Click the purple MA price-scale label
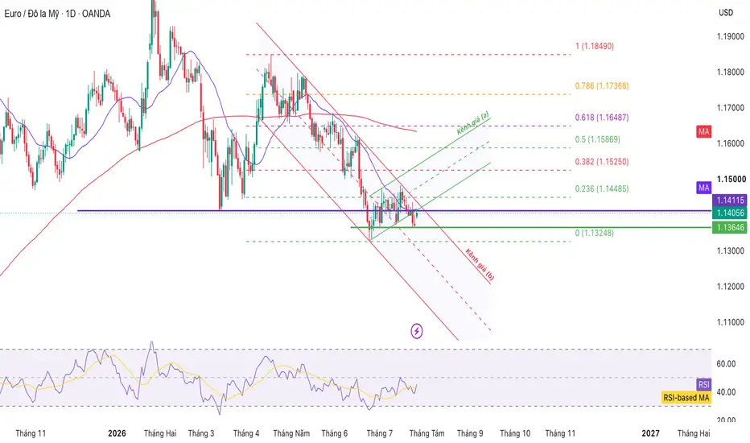This screenshot has height=443, width=750. [703, 188]
